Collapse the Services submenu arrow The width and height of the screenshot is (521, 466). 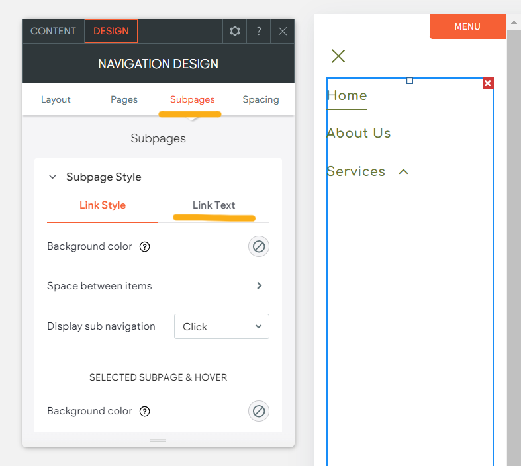[x=403, y=172]
